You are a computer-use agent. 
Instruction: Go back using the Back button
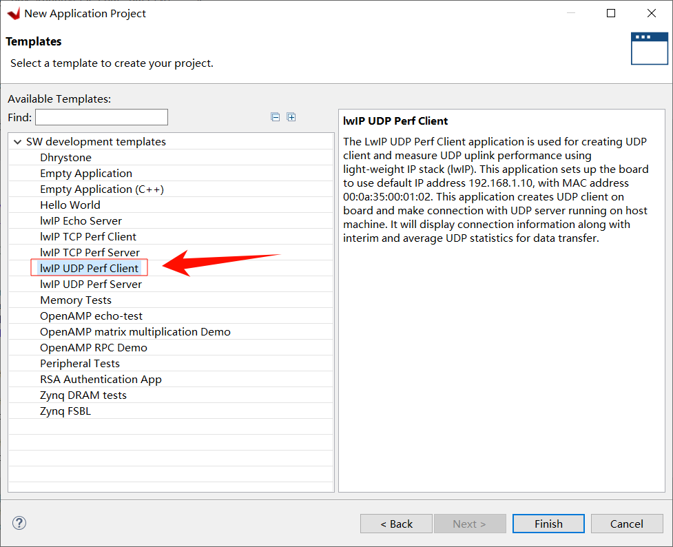(396, 523)
